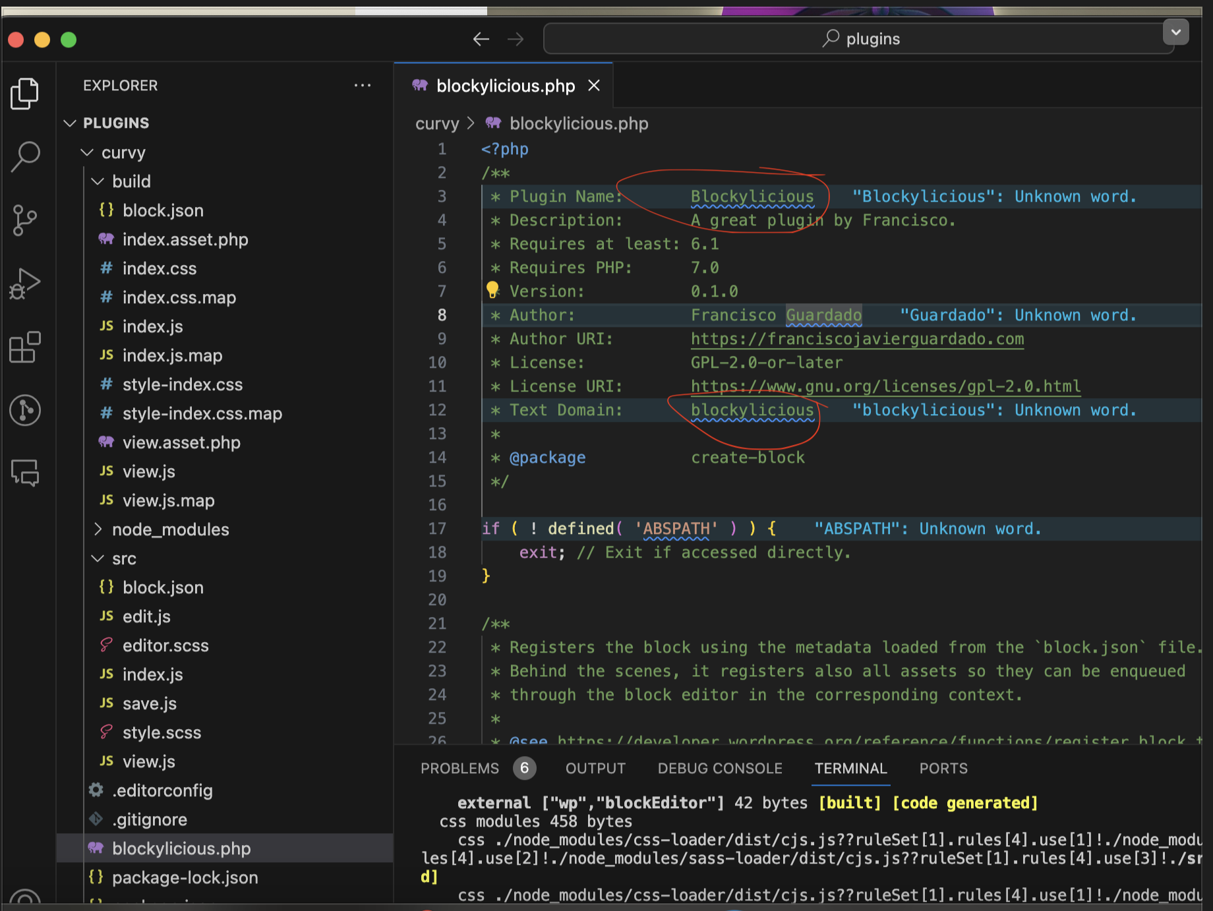The width and height of the screenshot is (1213, 911).
Task: Open index.css in the build folder
Action: [x=160, y=268]
